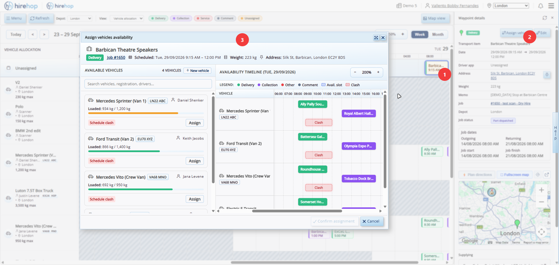
Task: Click the green delivery pin on map
Action: coord(517,225)
